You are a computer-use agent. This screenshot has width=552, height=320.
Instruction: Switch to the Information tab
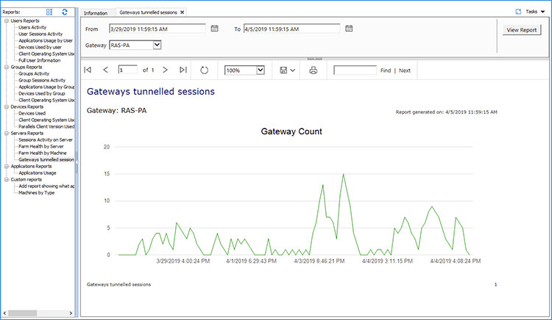coord(96,13)
